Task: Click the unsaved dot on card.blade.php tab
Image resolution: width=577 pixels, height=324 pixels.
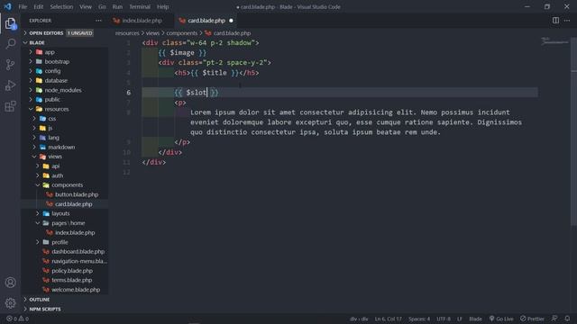Action: coord(231,21)
